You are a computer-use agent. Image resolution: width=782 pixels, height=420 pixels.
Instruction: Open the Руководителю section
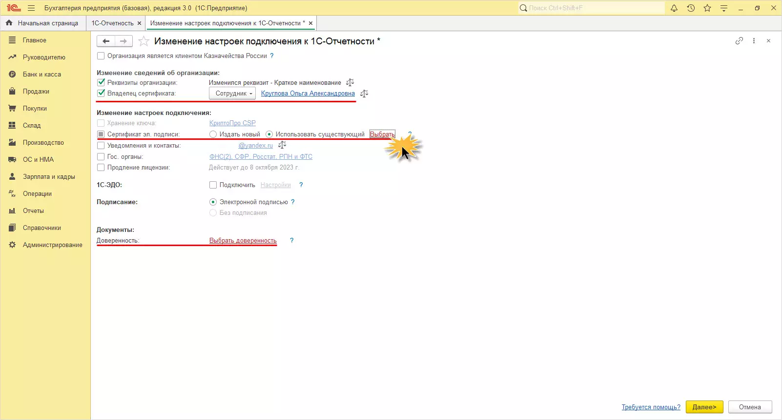45,57
